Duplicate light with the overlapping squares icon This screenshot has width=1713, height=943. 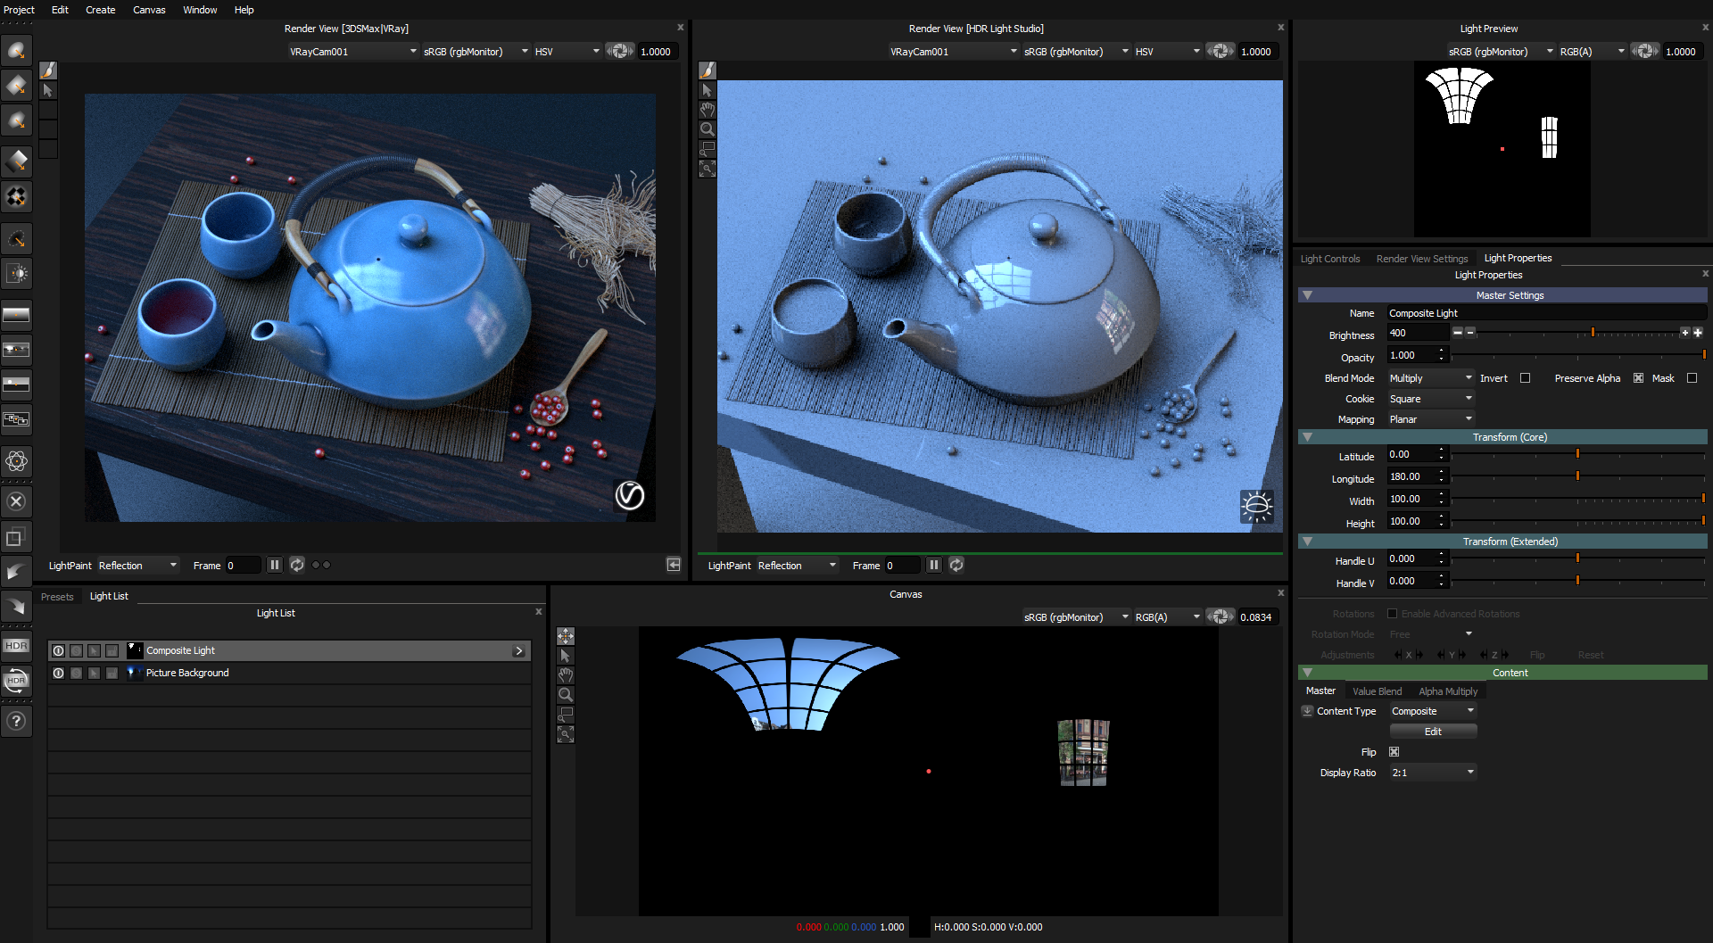pyautogui.click(x=16, y=537)
